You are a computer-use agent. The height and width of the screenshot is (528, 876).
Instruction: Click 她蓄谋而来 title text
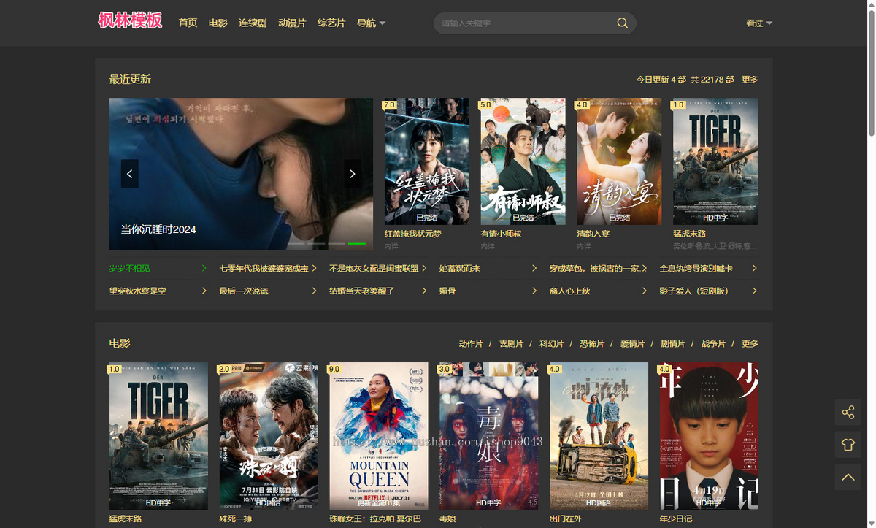click(x=460, y=269)
